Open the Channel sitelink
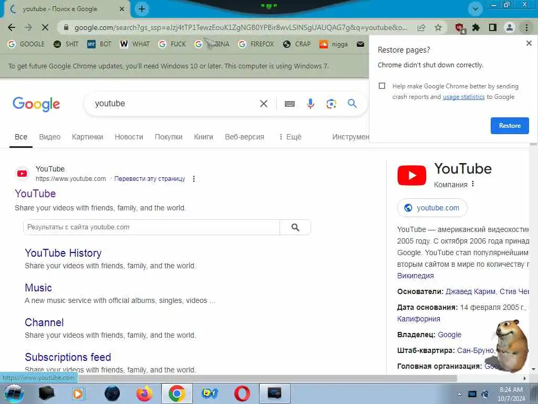The width and height of the screenshot is (538, 404). (x=44, y=322)
